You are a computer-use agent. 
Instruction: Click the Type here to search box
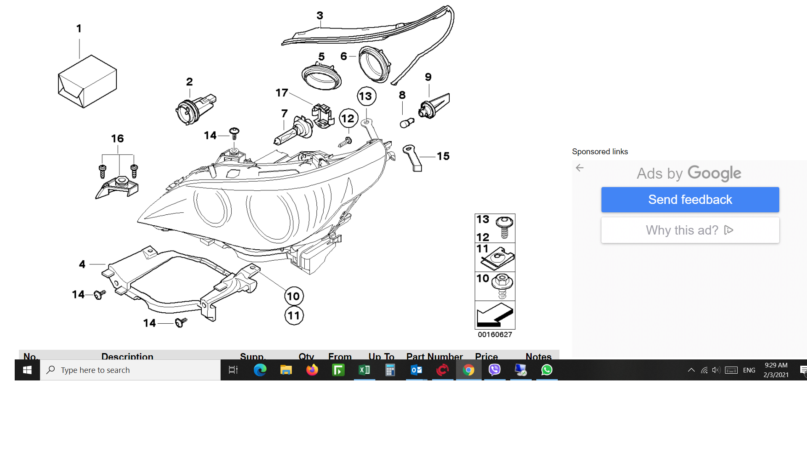[130, 370]
